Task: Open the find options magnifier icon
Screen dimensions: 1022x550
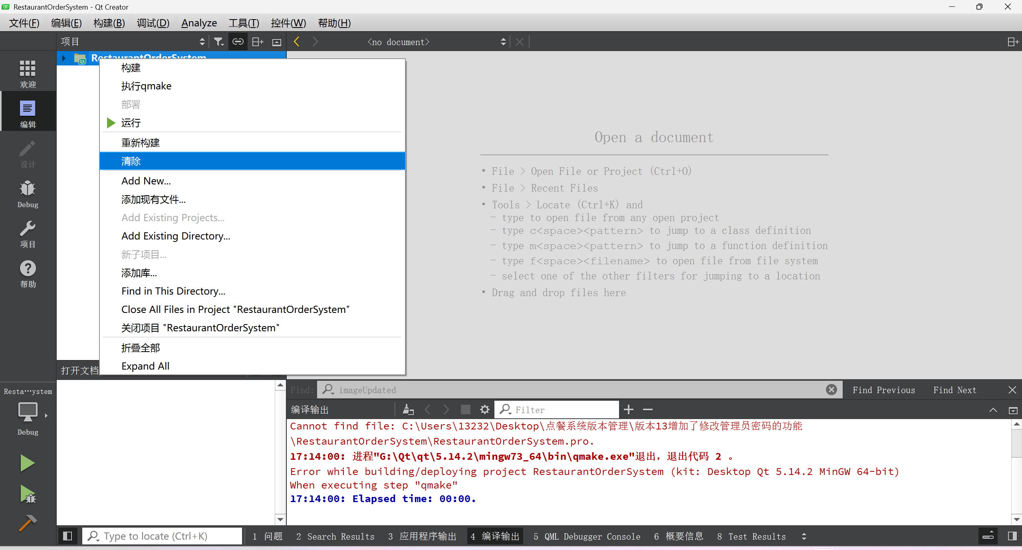Action: (328, 390)
